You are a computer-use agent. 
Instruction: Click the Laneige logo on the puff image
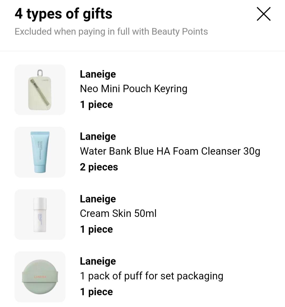pyautogui.click(x=40, y=277)
